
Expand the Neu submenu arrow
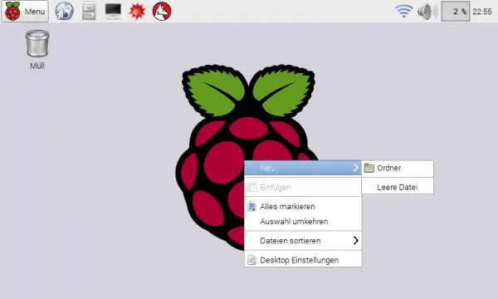(x=356, y=168)
